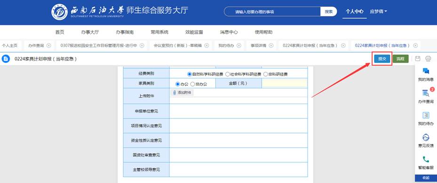Open 我的待办 sidebar icon
This screenshot has width=437, height=183.
click(x=426, y=115)
